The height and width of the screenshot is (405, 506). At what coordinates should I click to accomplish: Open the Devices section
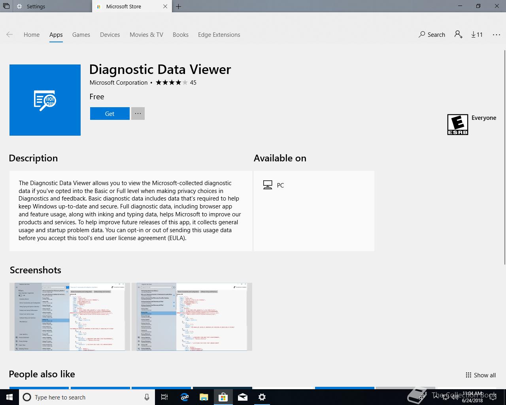(x=110, y=35)
